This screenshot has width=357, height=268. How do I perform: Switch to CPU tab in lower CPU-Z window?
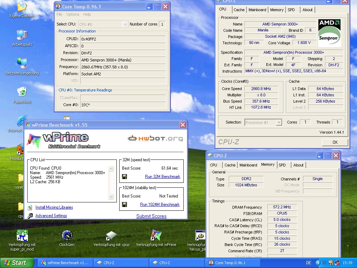(214, 165)
